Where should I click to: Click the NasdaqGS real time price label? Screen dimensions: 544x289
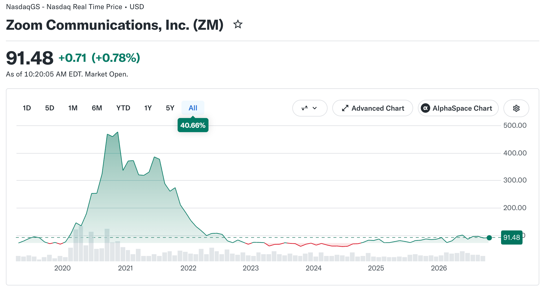point(75,7)
